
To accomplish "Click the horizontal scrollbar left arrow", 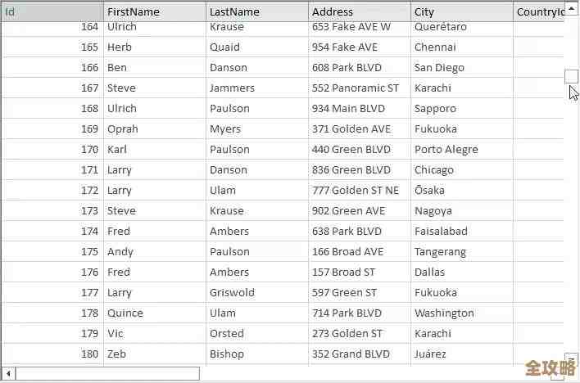I will pyautogui.click(x=8, y=373).
